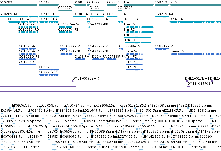The width and height of the screenshot is (221, 151).
Task: Open protein CG10289-PB
Action: point(29,57)
